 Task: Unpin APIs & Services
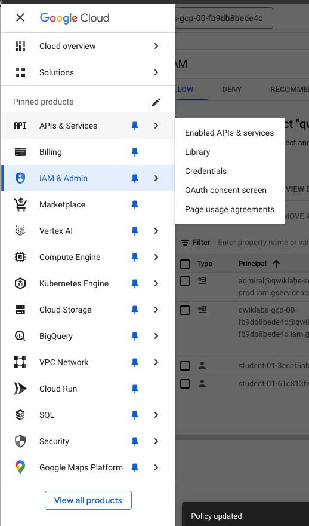(x=135, y=126)
